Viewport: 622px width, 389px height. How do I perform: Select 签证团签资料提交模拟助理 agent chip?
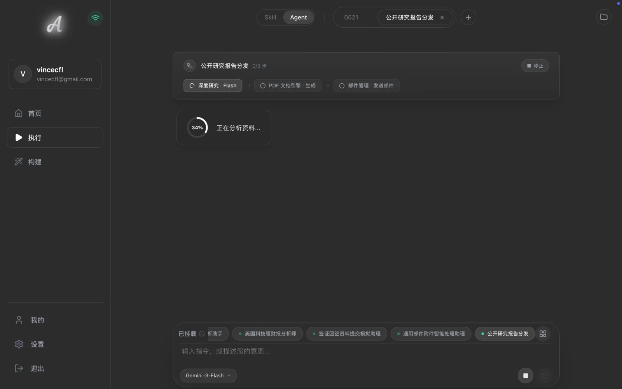(x=346, y=334)
